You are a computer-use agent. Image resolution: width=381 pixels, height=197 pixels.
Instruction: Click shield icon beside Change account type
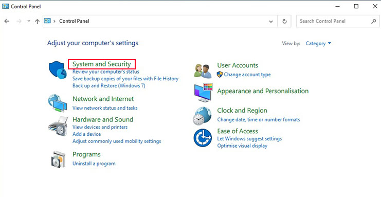(220, 75)
